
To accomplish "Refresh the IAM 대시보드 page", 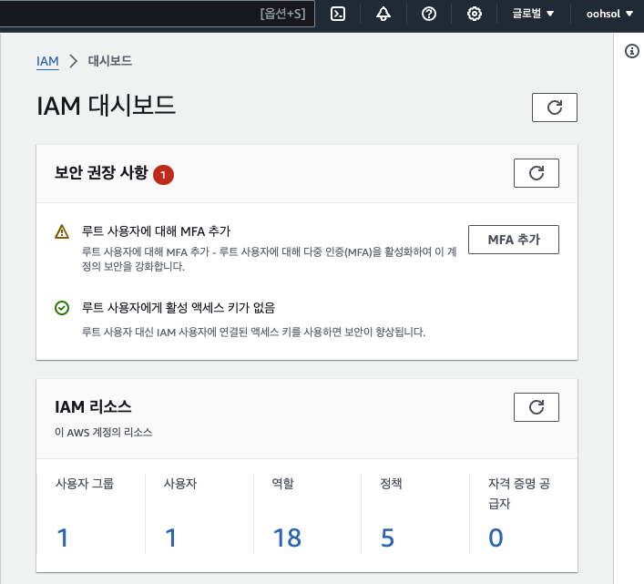I will click(x=554, y=108).
